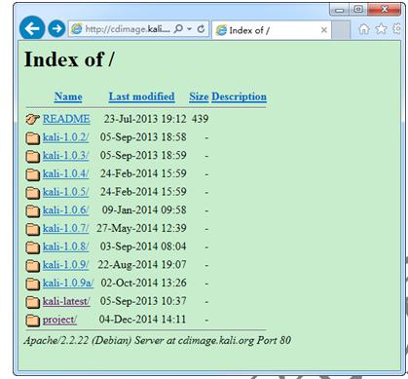This screenshot has width=408, height=379.
Task: Open the kali-1.0.9a/ directory link
Action: coord(68,283)
